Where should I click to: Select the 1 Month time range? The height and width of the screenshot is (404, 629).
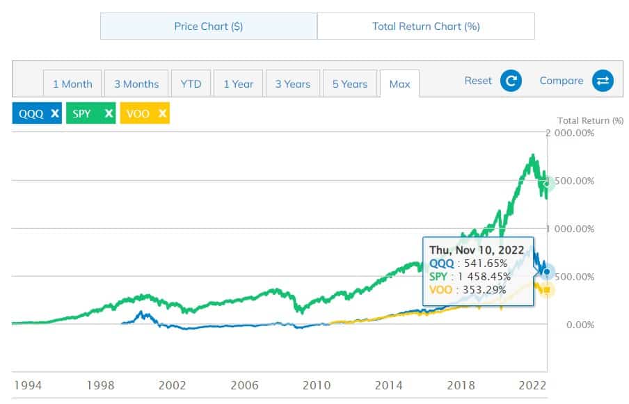[x=72, y=84]
